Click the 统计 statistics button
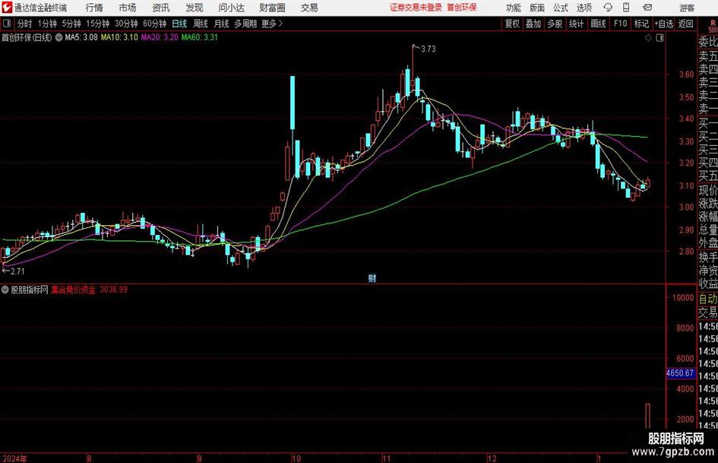718x463 pixels. [x=576, y=24]
